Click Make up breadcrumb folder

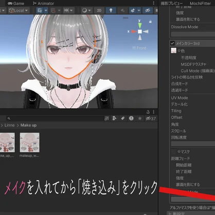(x=28, y=125)
